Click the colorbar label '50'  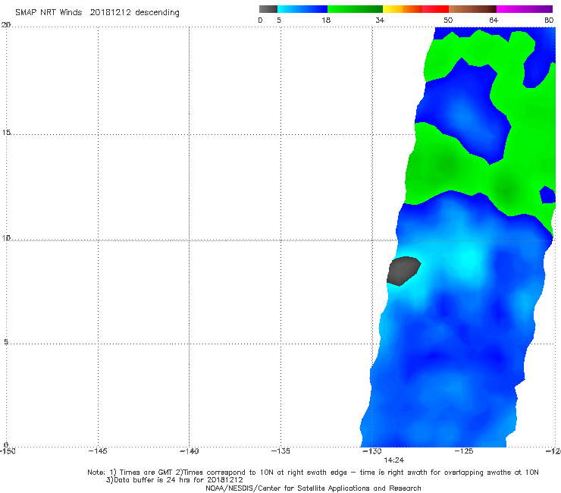(448, 20)
